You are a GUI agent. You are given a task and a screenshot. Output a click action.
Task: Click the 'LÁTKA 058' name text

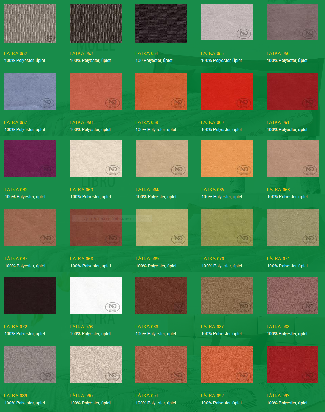pos(81,122)
